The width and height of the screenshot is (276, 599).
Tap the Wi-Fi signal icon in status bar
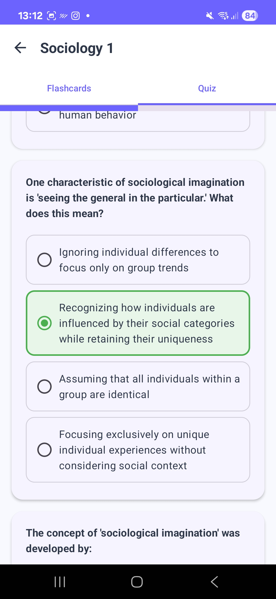[x=223, y=16]
